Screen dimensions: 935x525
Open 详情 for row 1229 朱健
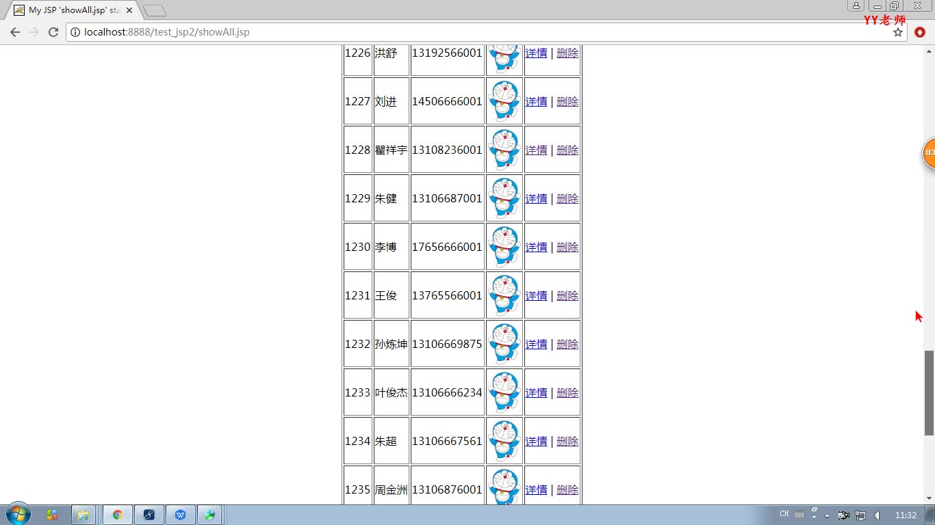click(x=536, y=198)
